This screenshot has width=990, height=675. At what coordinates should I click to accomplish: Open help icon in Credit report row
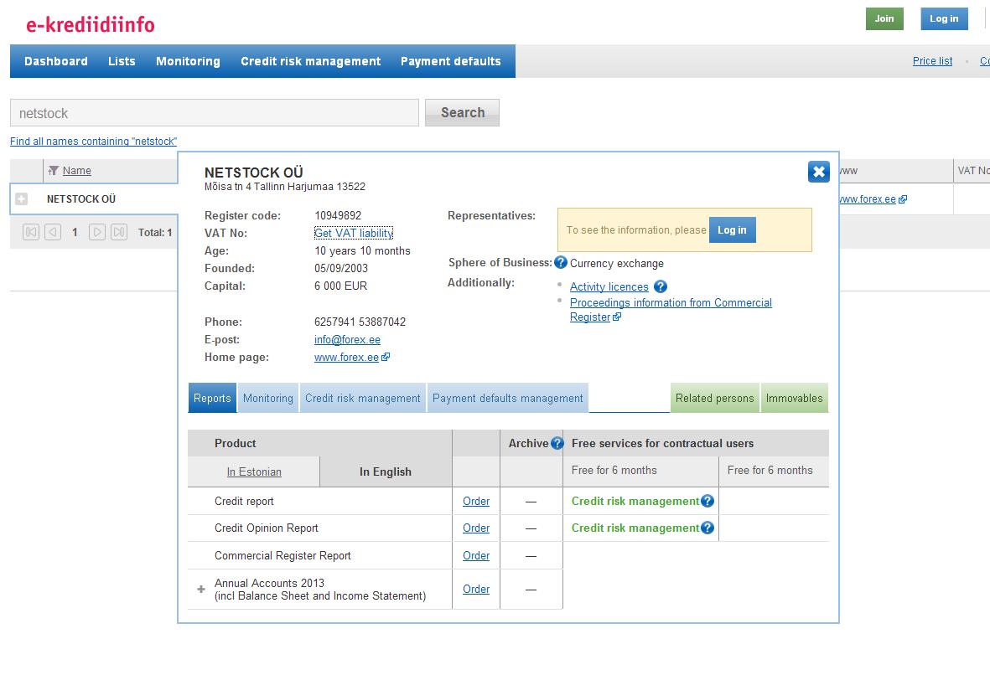coord(708,501)
